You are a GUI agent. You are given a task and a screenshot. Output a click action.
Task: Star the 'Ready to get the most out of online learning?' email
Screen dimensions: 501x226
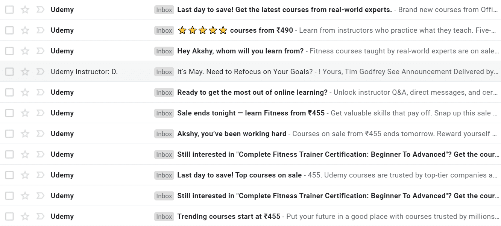25,93
